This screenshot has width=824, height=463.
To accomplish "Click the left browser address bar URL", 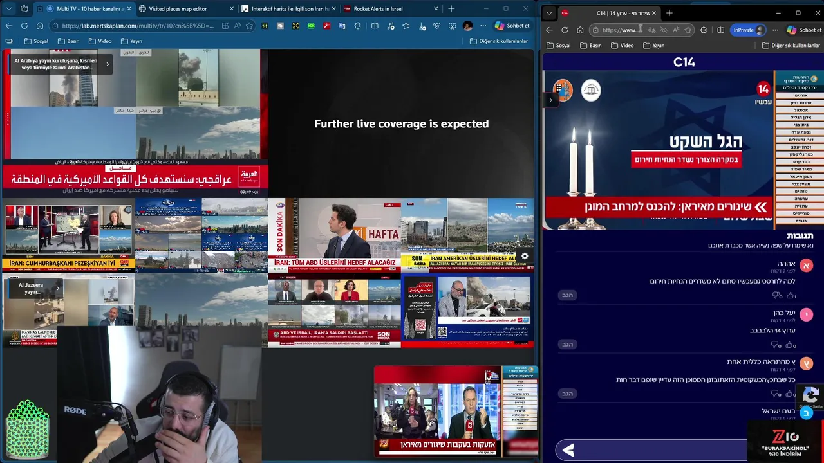I will [x=138, y=26].
